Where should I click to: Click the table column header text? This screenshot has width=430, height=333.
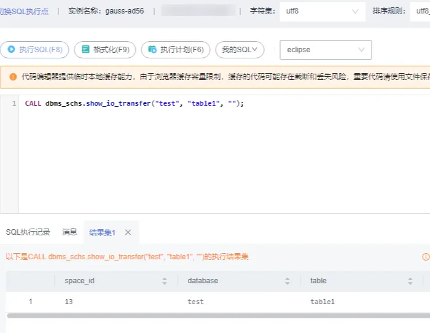(x=318, y=281)
